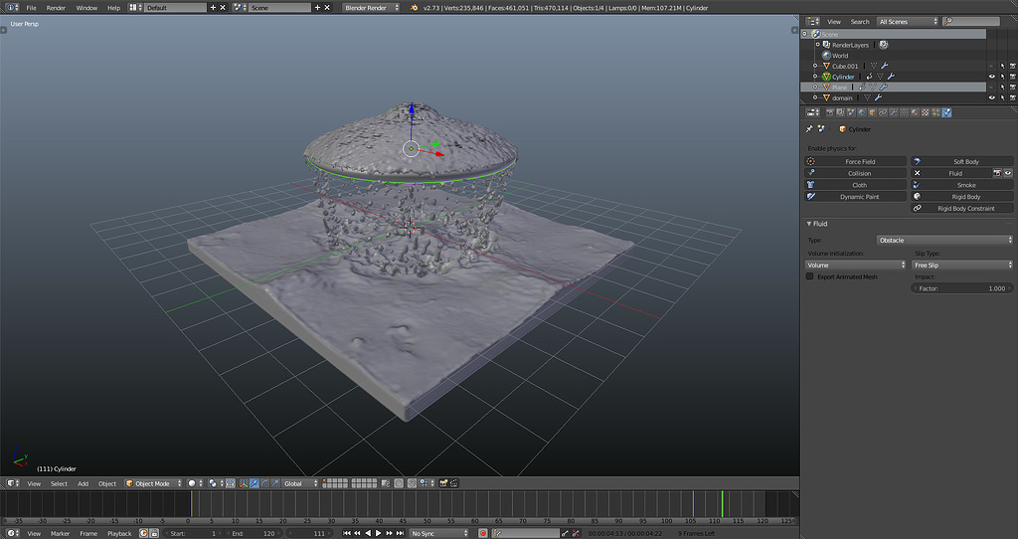1018x539 pixels.
Task: Enable Dynamic Paint physics
Action: pos(856,197)
